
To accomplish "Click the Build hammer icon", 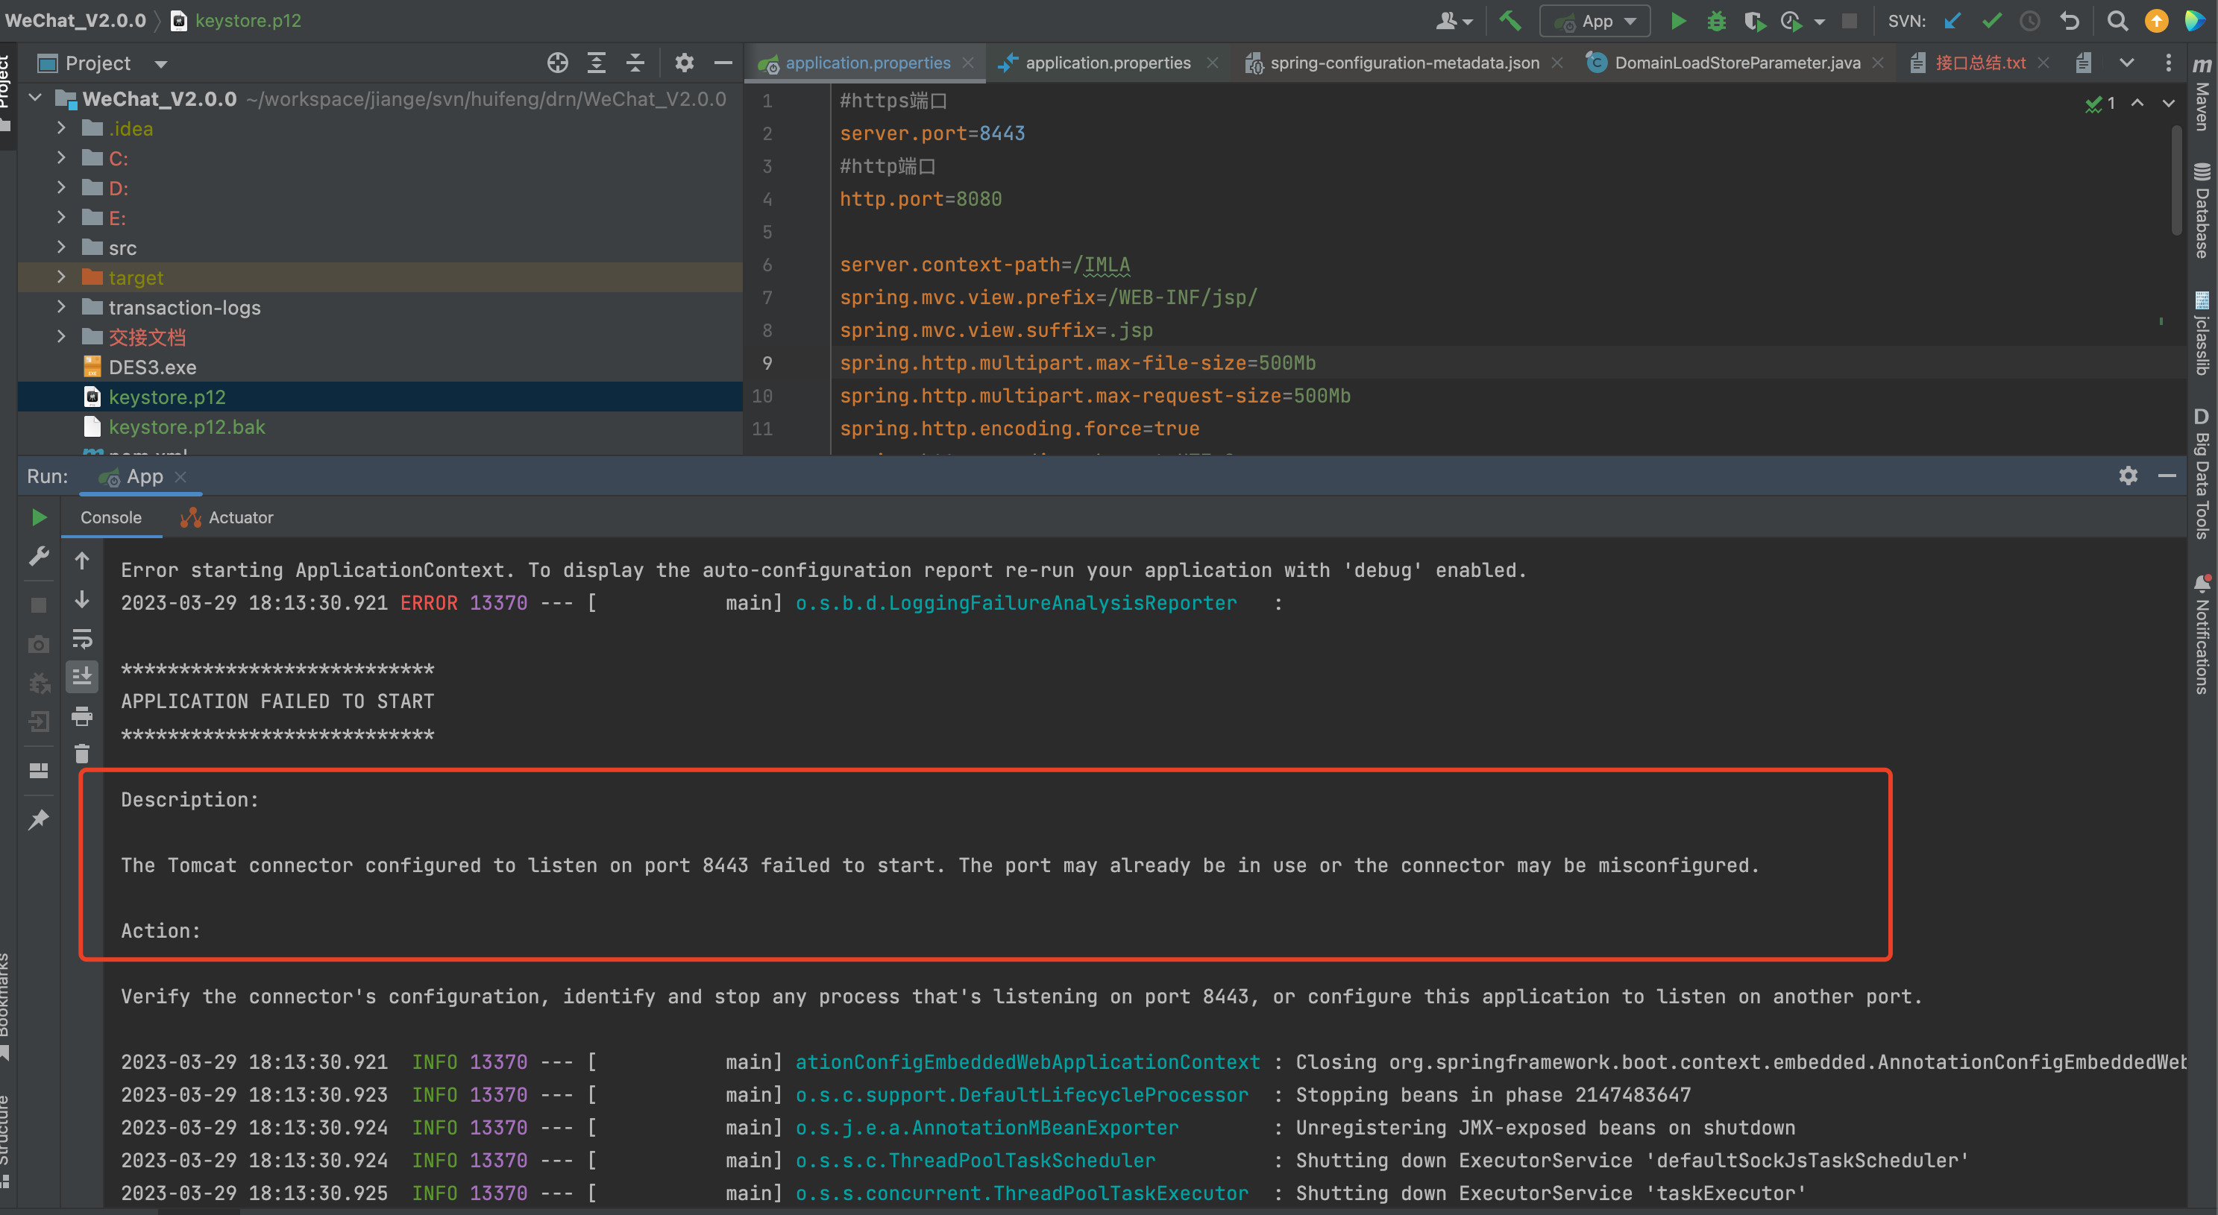I will [x=1509, y=21].
